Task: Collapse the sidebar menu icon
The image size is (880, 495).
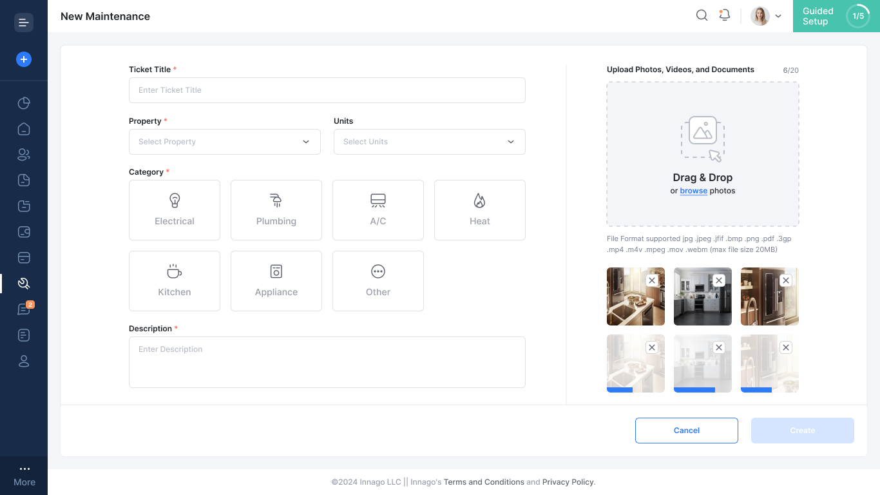Action: click(x=24, y=23)
